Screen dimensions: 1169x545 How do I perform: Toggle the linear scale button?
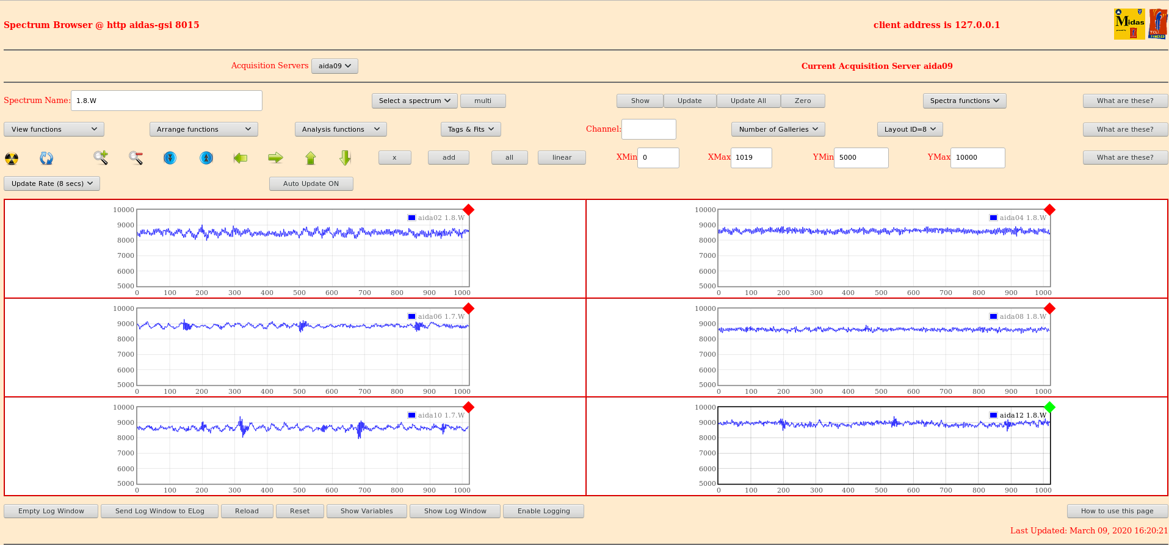click(562, 157)
